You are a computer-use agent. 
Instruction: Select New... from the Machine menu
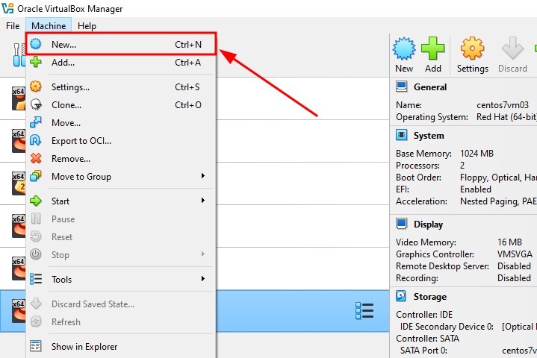point(64,44)
